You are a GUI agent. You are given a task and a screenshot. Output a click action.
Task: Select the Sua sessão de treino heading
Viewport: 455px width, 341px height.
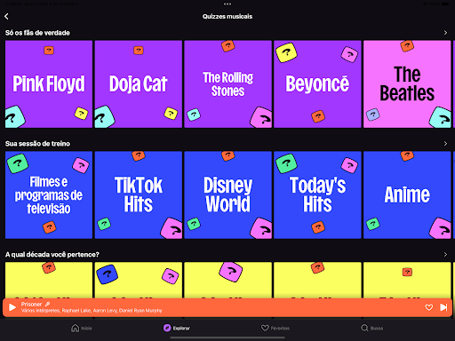tap(37, 144)
